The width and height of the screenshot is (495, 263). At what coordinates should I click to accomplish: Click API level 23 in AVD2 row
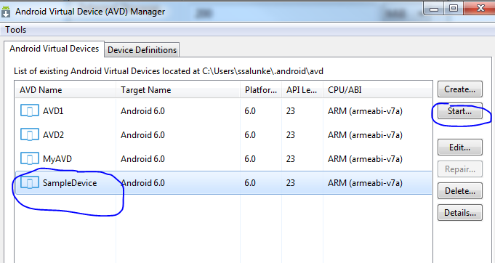[291, 135]
